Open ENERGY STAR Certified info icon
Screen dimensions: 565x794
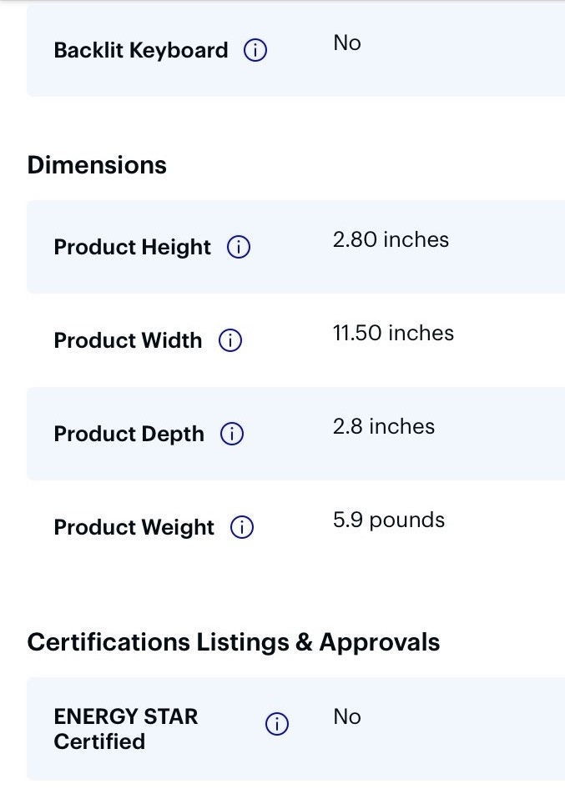click(x=277, y=724)
